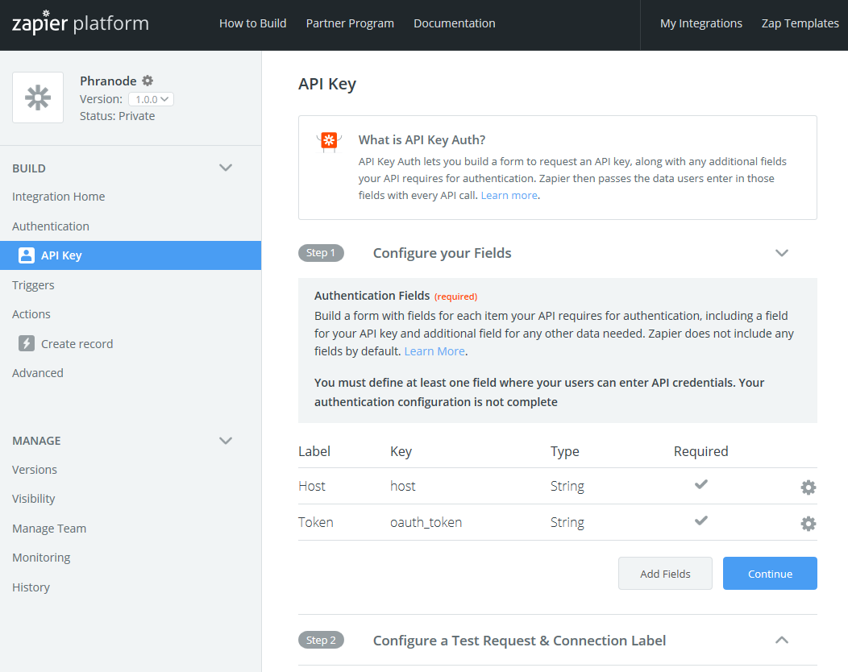Click the Phranode integration logo thumbnail

coord(38,97)
